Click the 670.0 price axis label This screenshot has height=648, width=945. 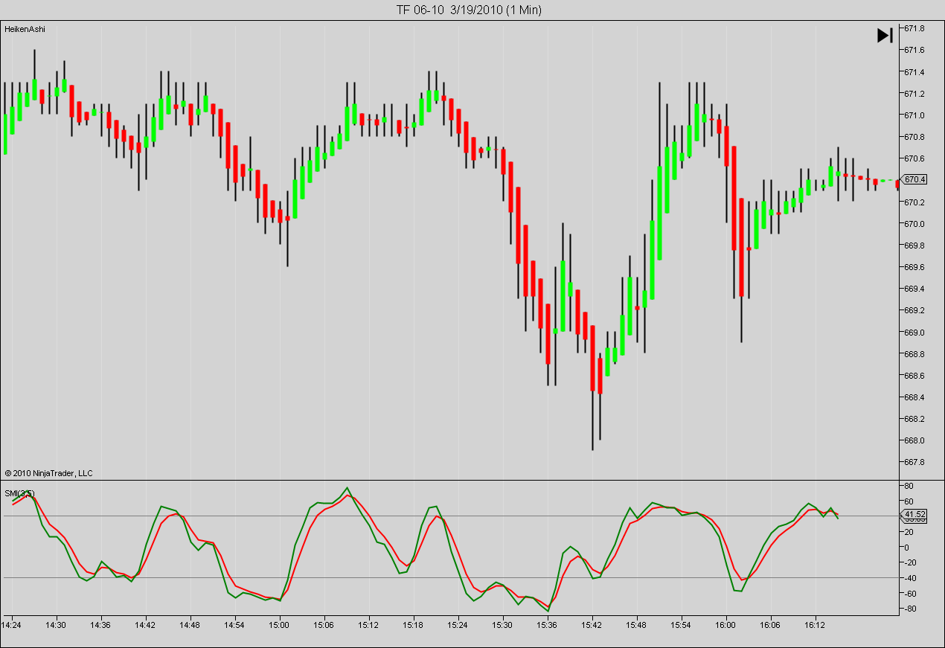(914, 223)
